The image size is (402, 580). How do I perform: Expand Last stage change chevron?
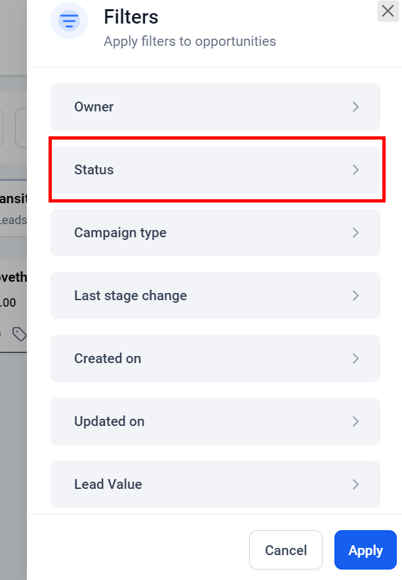point(355,296)
